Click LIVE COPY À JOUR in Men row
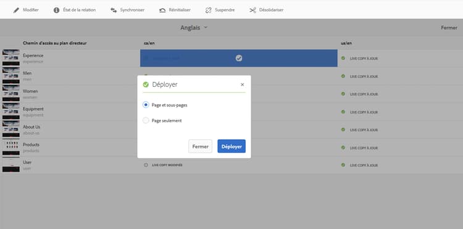This screenshot has height=229, width=463. pyautogui.click(x=364, y=76)
